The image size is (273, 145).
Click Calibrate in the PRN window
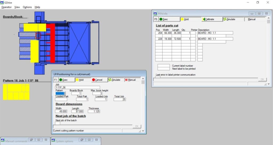[x=212, y=19]
